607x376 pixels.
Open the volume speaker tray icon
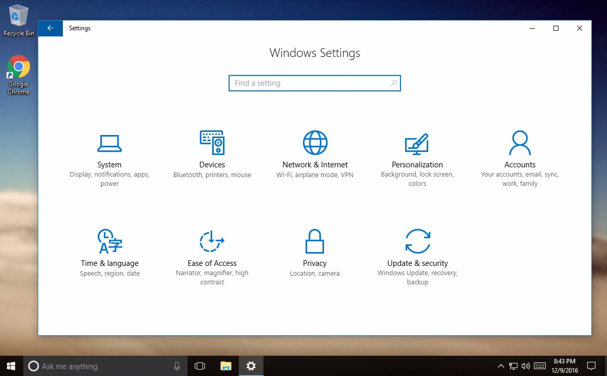click(x=525, y=366)
